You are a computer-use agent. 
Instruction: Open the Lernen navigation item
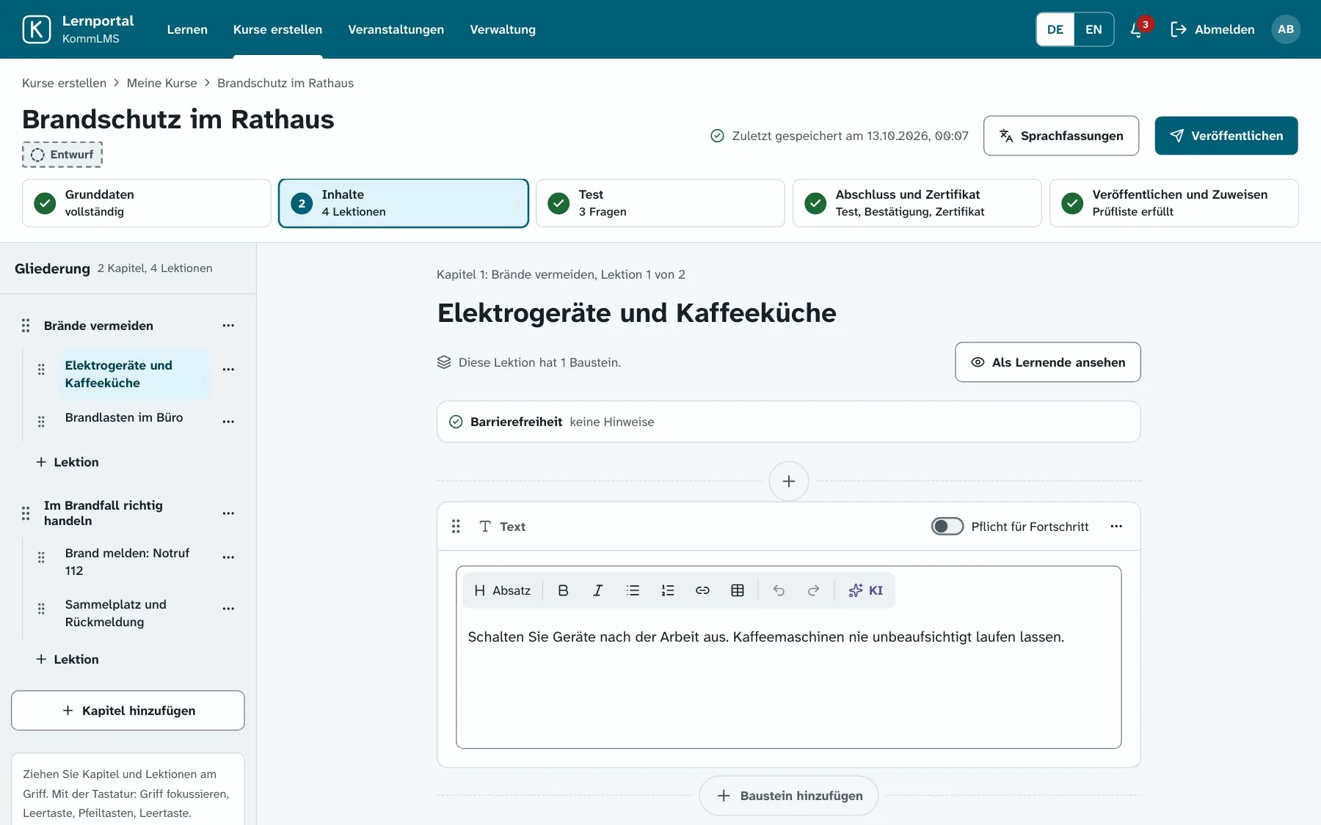click(x=187, y=29)
